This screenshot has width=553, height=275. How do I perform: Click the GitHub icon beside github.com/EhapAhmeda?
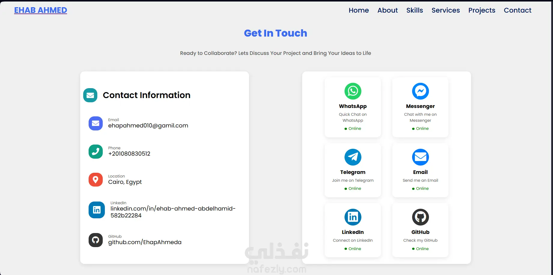point(96,240)
